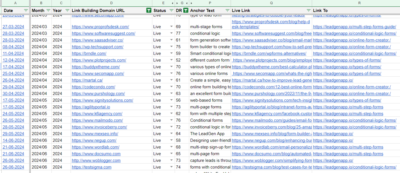Select column Q header

tap(271, 3)
